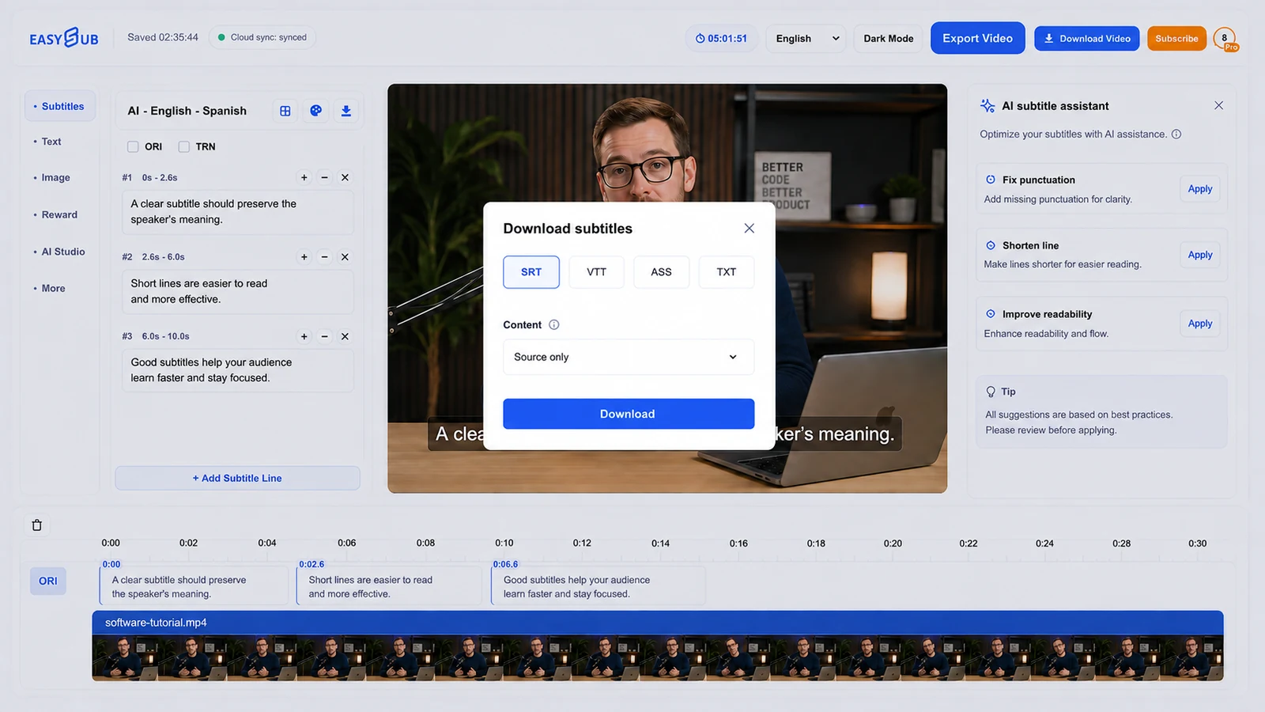Apply the Shorten line suggestion

click(x=1199, y=255)
